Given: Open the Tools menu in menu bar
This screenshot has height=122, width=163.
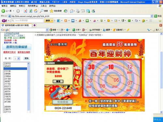Looking at the screenshot, I should 44,6.
